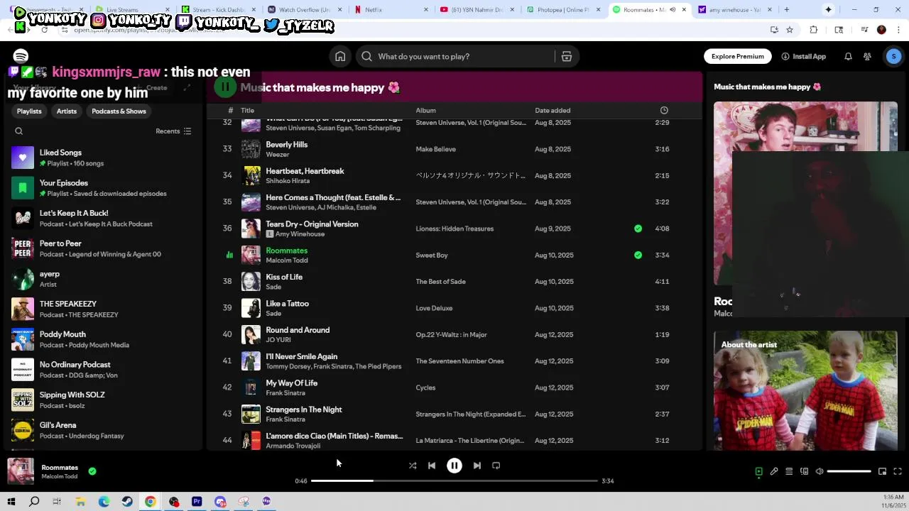Toggle the Now Playing view
Image resolution: width=909 pixels, height=511 pixels.
[758, 471]
